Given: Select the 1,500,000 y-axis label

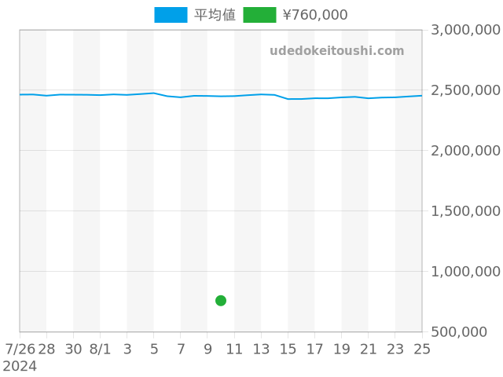Looking at the screenshot, I should [x=466, y=211].
